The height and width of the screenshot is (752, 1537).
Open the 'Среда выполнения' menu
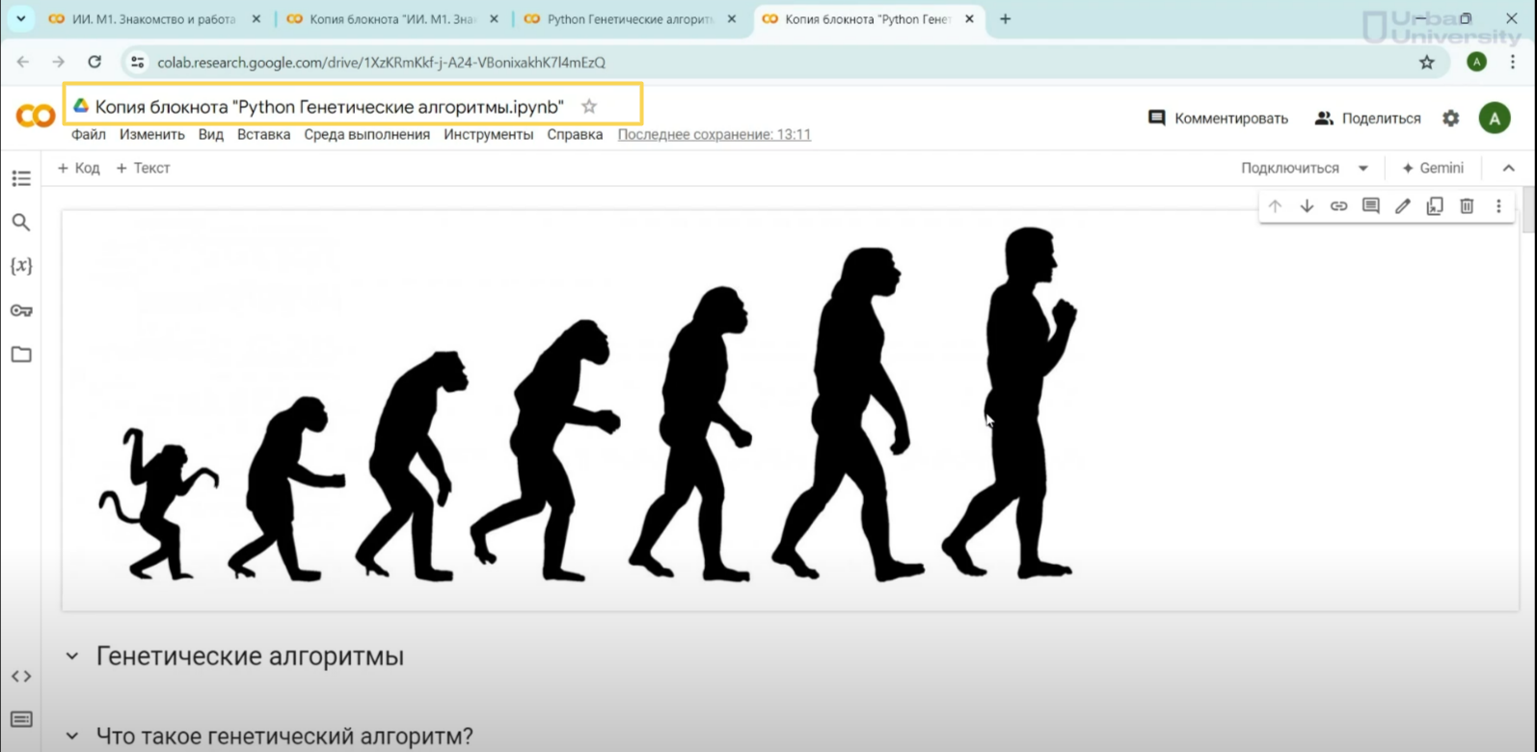click(366, 135)
